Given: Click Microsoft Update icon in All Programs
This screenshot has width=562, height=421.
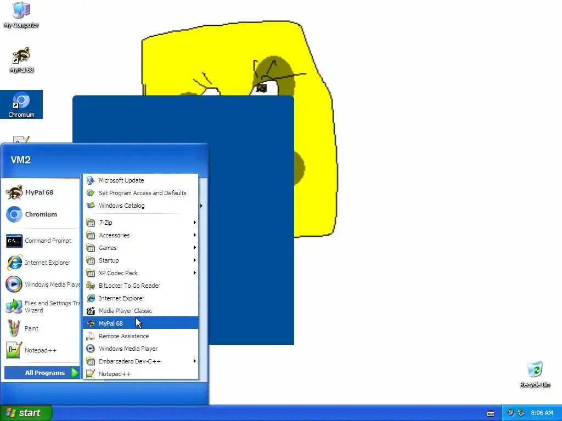Looking at the screenshot, I should click(x=91, y=180).
